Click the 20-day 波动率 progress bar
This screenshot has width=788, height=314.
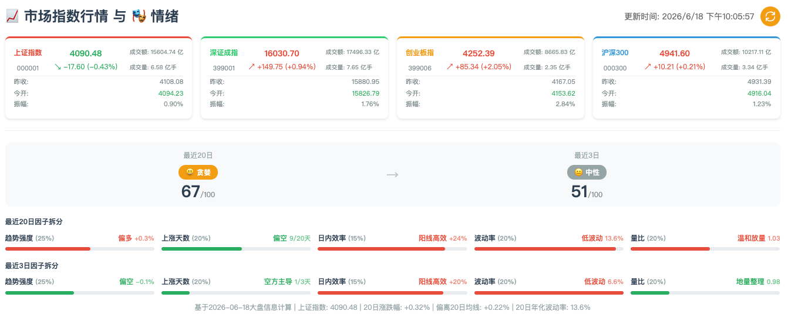pyautogui.click(x=549, y=249)
